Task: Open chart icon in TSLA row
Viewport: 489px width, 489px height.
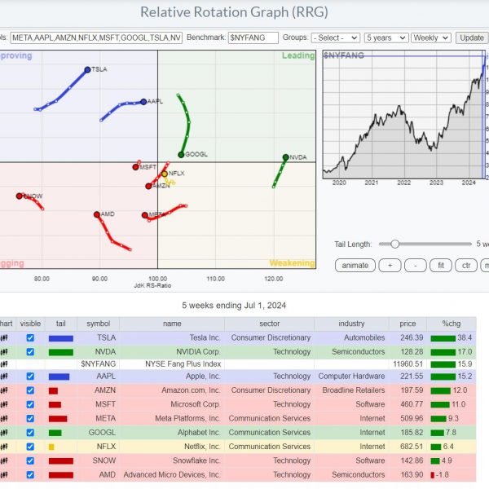Action: tap(4, 337)
